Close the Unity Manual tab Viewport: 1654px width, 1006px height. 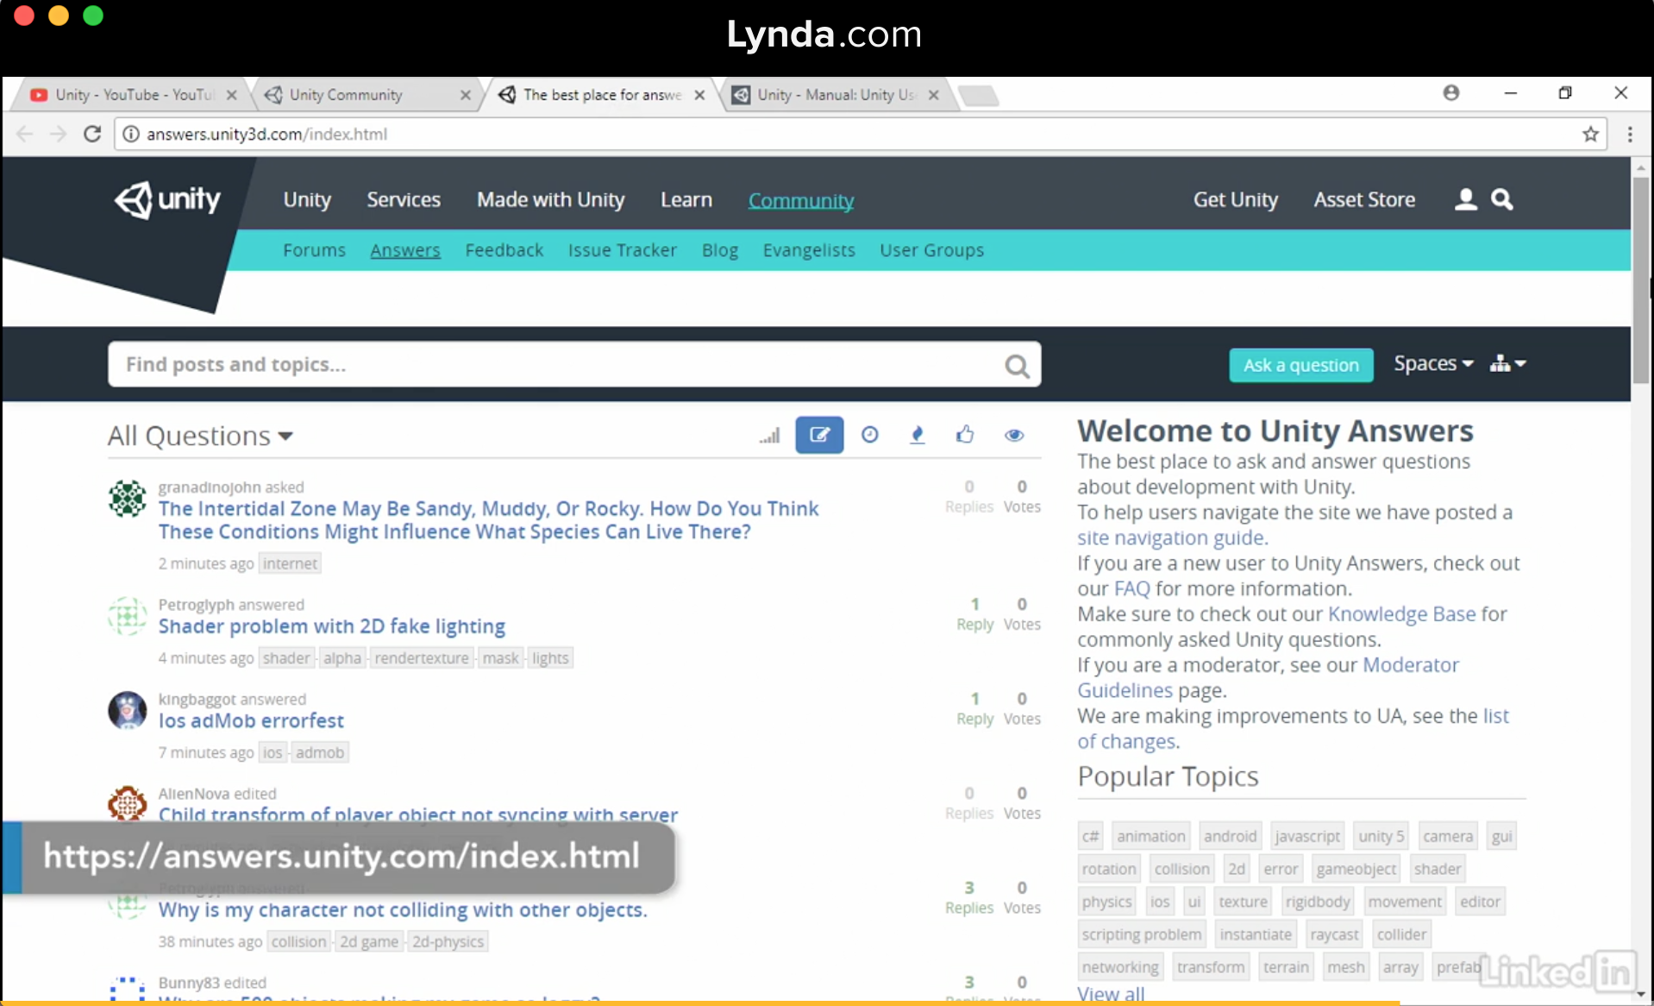933,95
